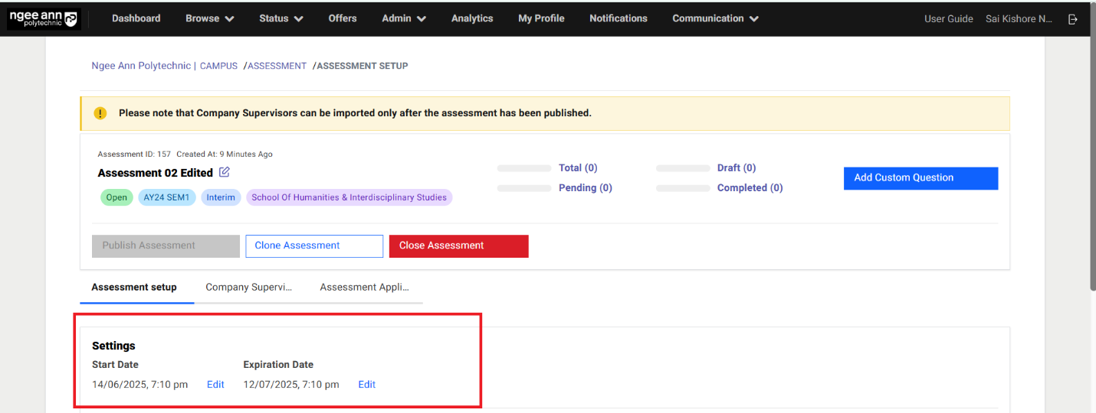Click the logout icon in top bar

click(1073, 19)
